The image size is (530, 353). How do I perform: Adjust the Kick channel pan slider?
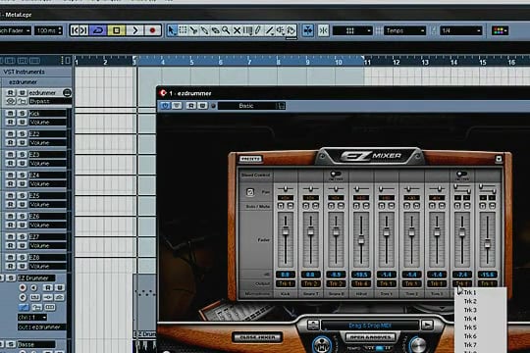[286, 188]
